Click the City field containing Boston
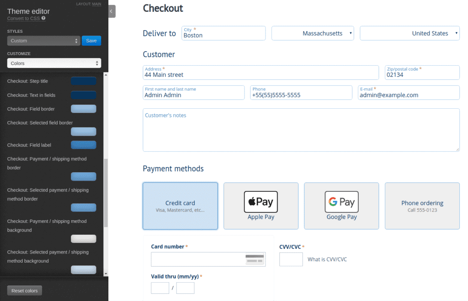Image resolution: width=468 pixels, height=301 pixels. [223, 33]
